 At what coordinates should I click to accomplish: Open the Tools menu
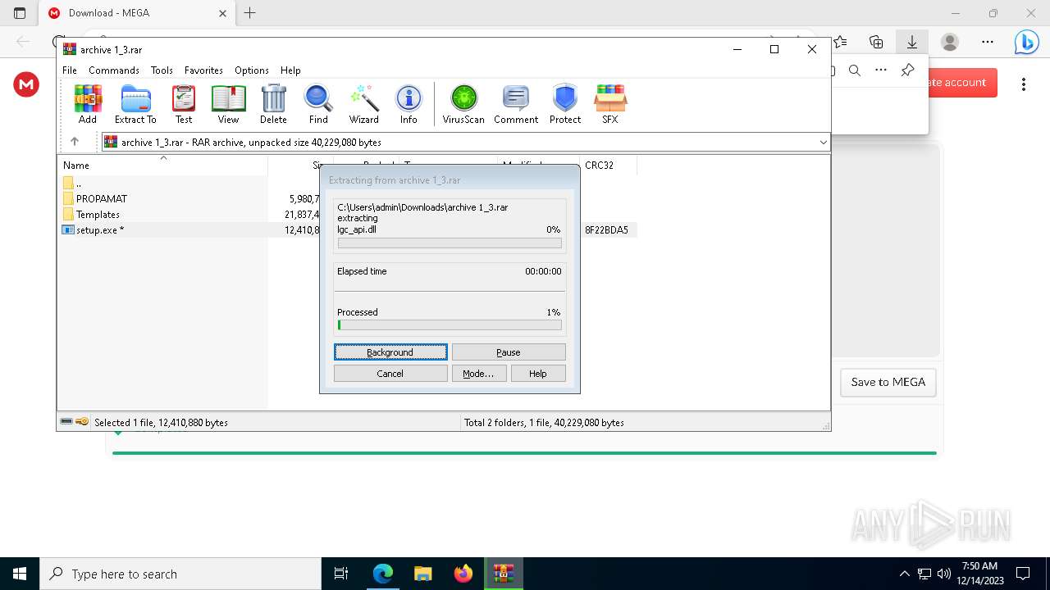pyautogui.click(x=162, y=70)
